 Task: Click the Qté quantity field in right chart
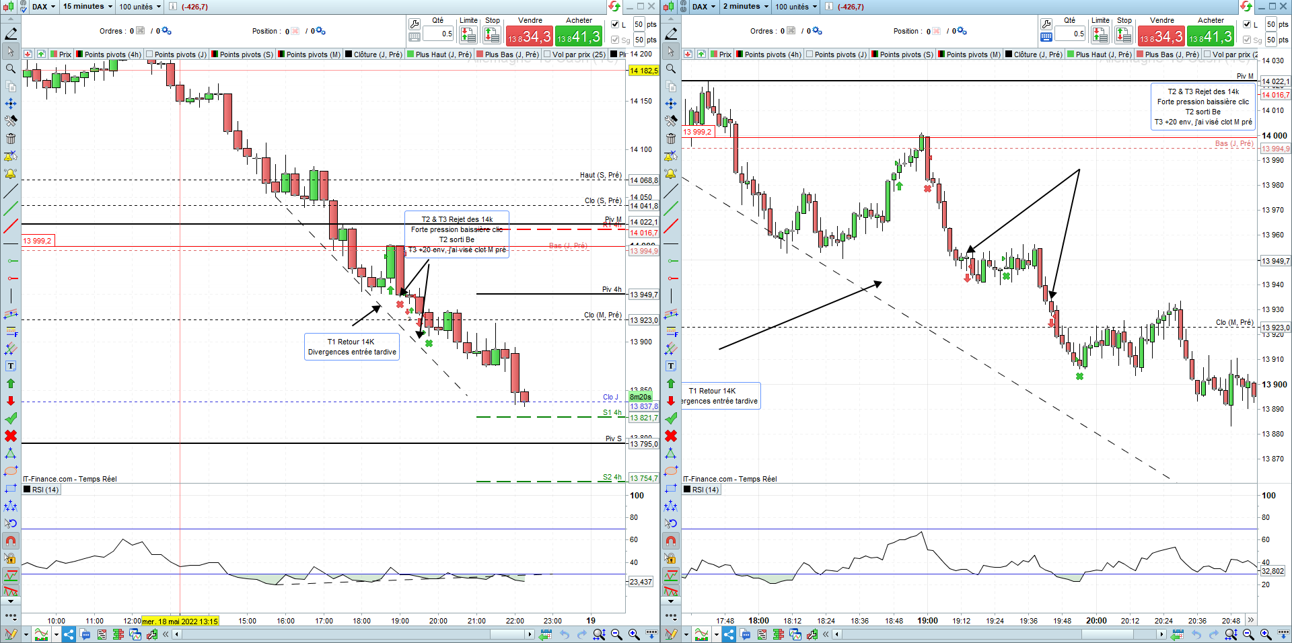coord(1070,34)
